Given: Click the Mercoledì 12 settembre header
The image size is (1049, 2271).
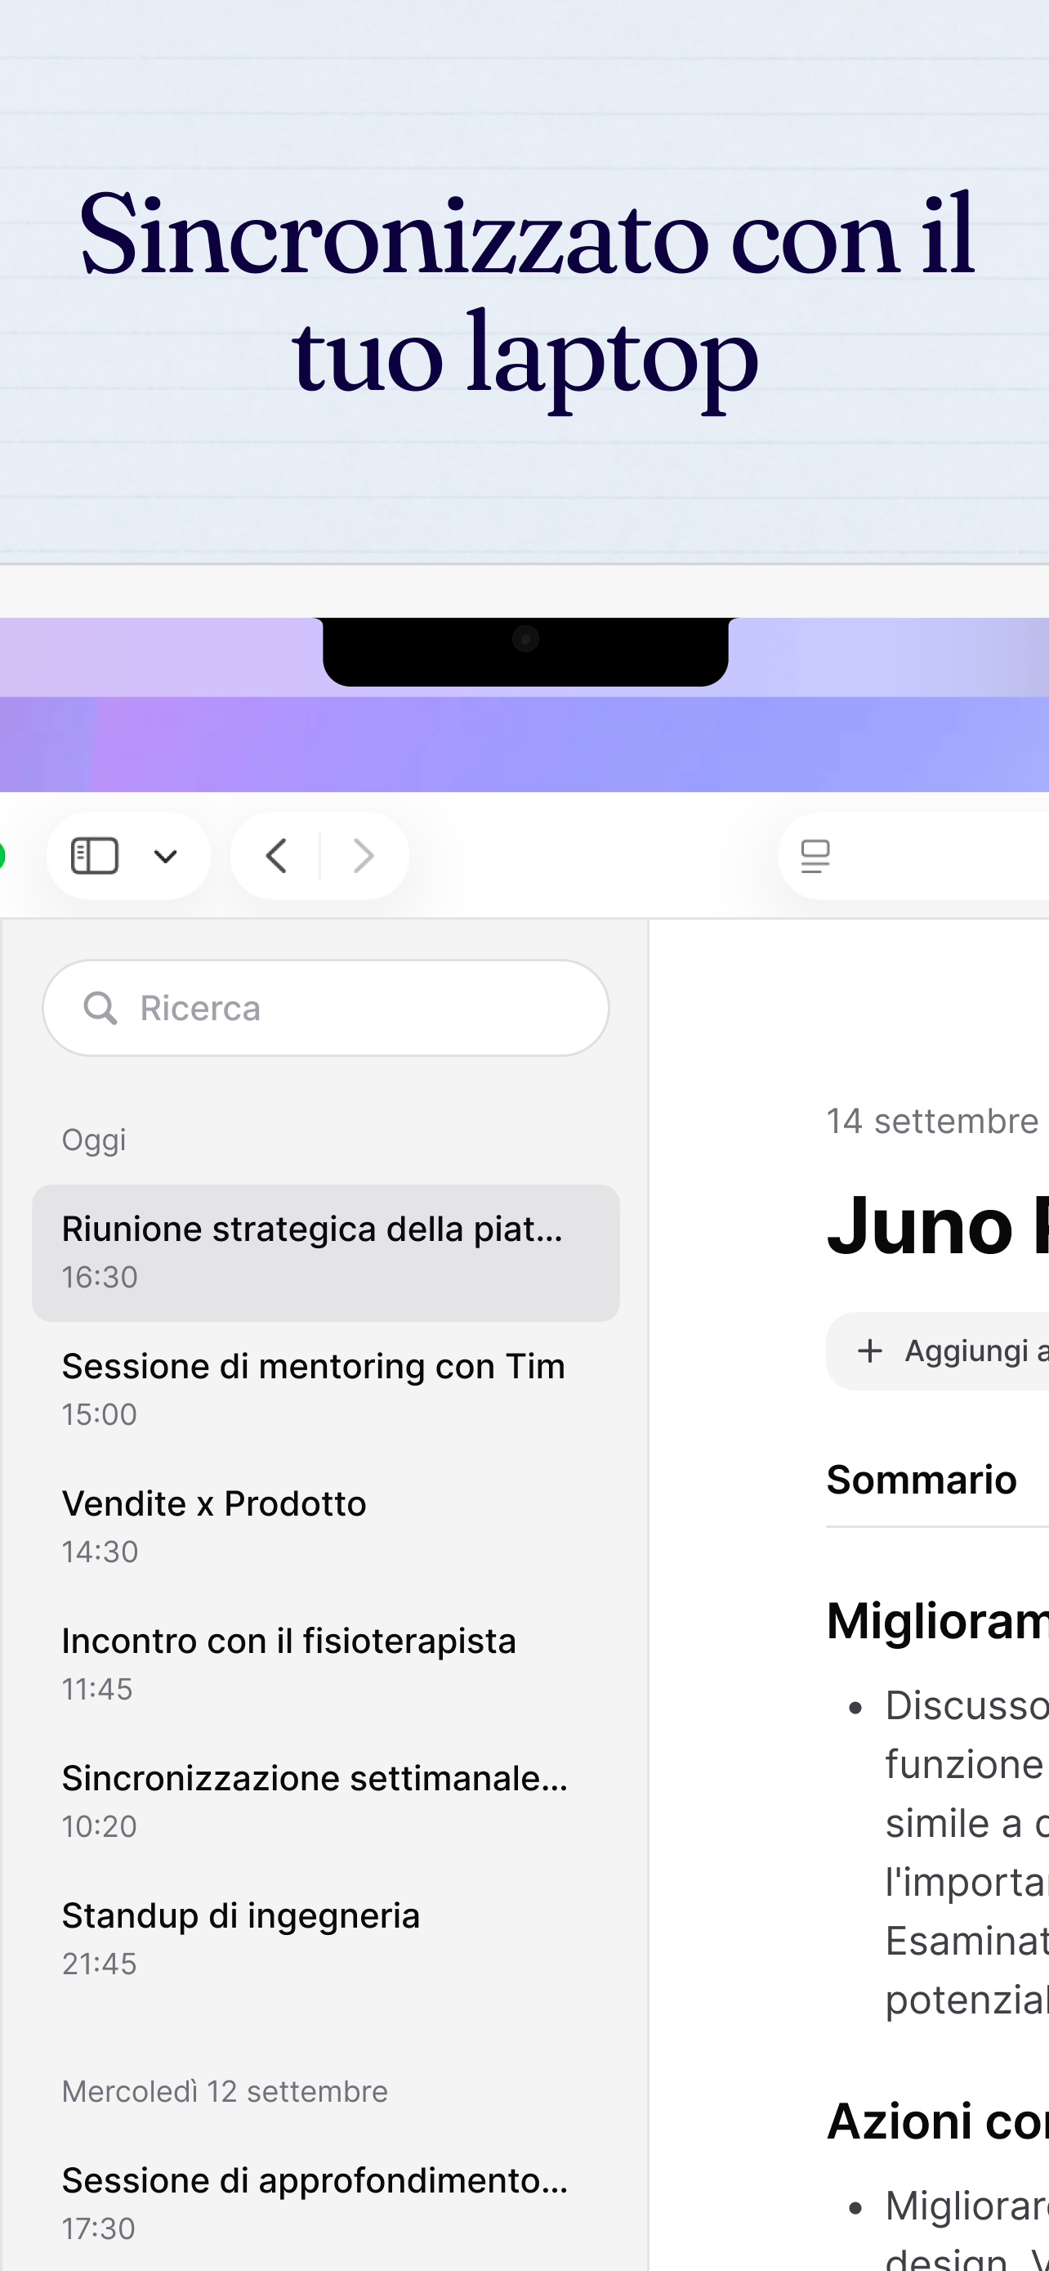Looking at the screenshot, I should click(x=225, y=2091).
